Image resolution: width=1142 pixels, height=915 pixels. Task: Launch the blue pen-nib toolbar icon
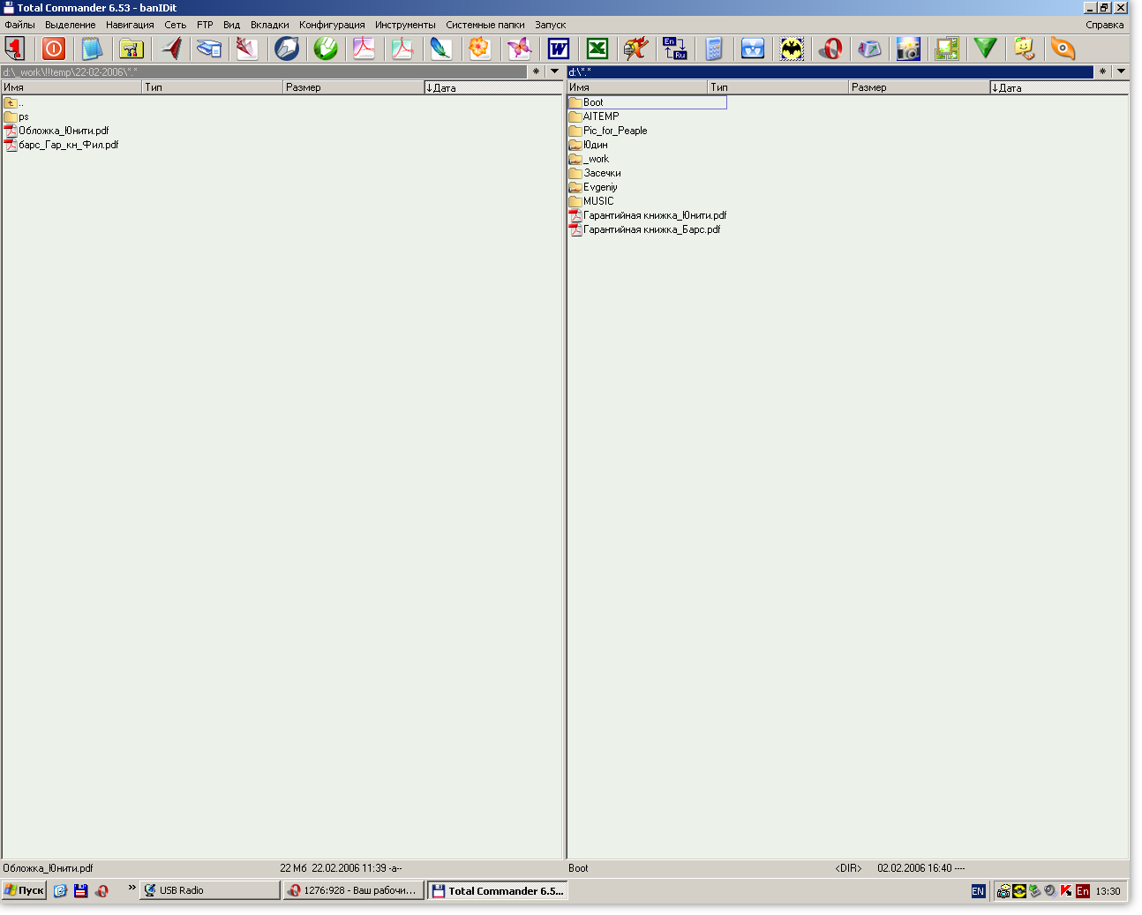[287, 49]
